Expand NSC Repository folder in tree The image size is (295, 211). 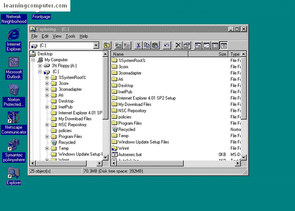[47, 125]
